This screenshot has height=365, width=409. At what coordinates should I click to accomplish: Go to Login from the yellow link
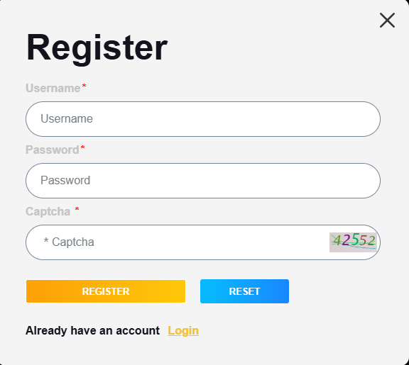(x=183, y=331)
